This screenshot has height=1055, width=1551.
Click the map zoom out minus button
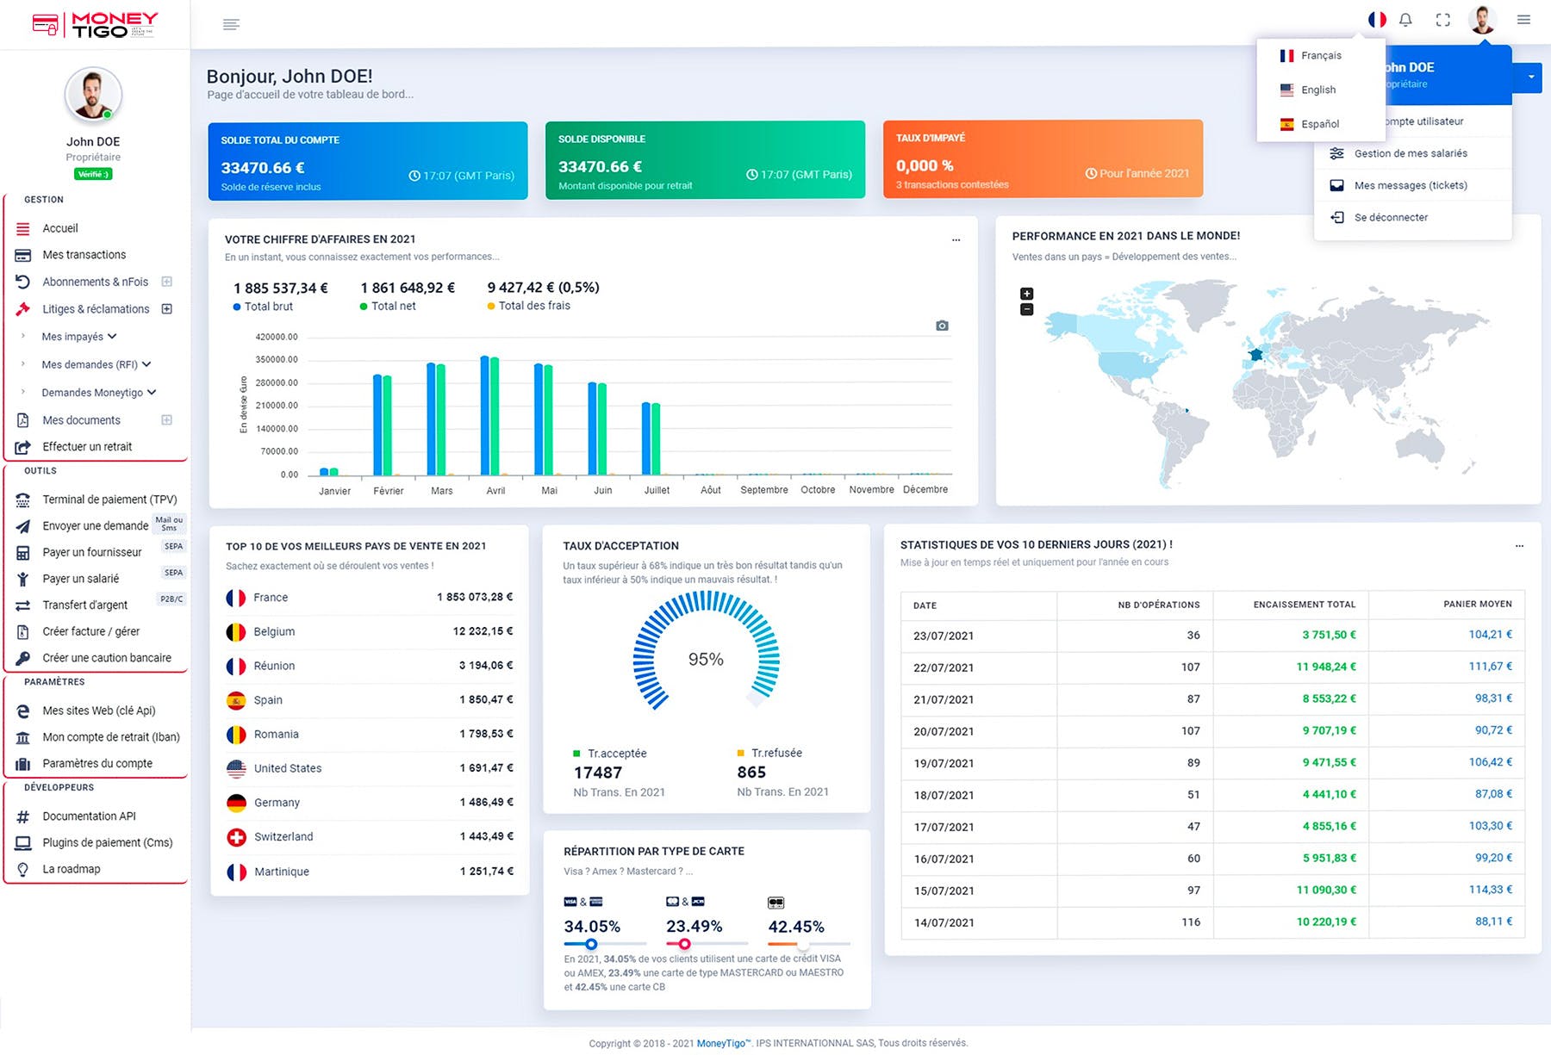(1026, 309)
